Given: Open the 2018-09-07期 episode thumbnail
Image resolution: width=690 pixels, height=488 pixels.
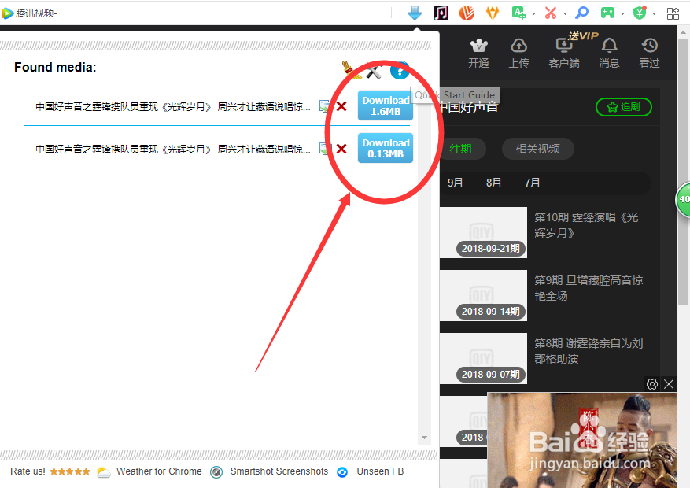Looking at the screenshot, I should pyautogui.click(x=483, y=358).
